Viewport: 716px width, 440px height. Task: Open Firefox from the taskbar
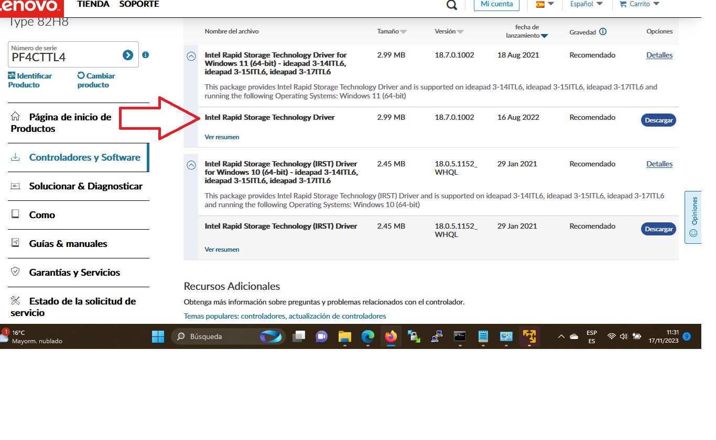click(x=390, y=336)
